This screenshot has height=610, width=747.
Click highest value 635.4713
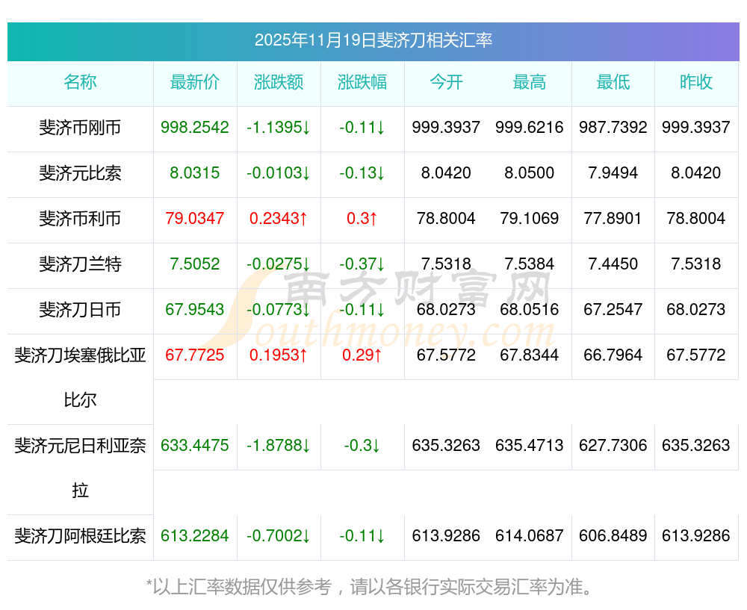[x=530, y=446]
